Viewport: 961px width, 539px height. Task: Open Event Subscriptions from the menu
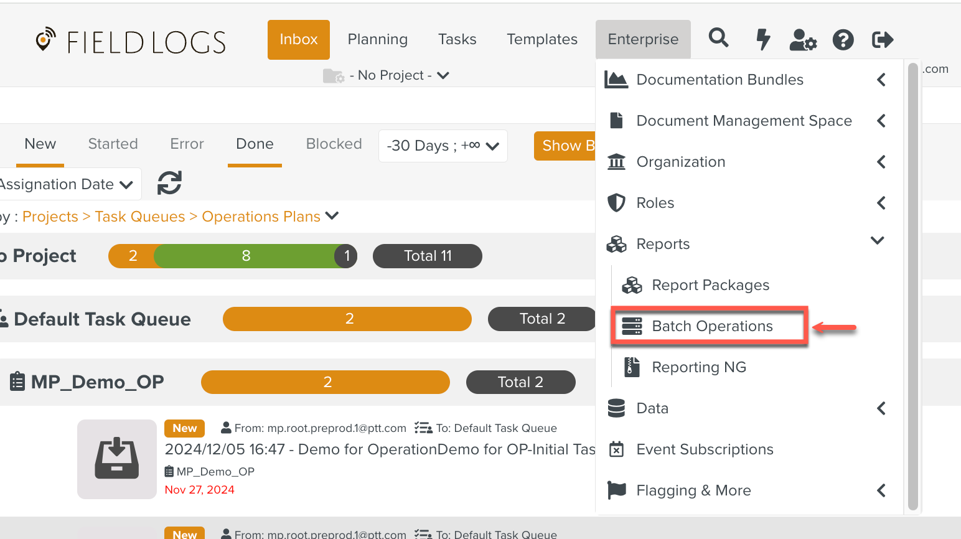705,449
